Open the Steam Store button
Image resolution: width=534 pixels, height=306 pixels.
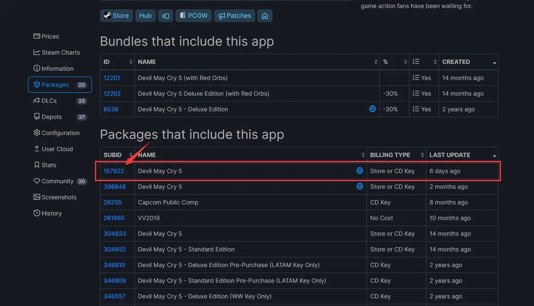click(117, 16)
